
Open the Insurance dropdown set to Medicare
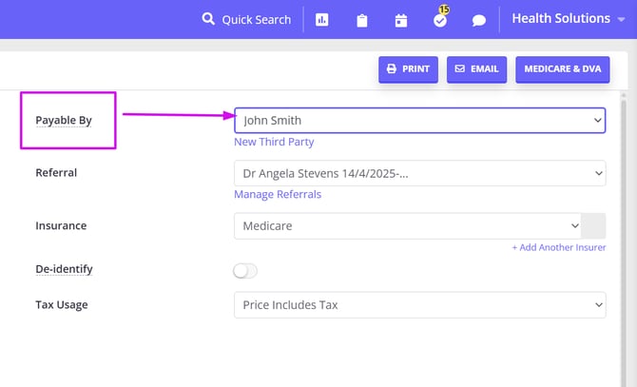click(409, 226)
